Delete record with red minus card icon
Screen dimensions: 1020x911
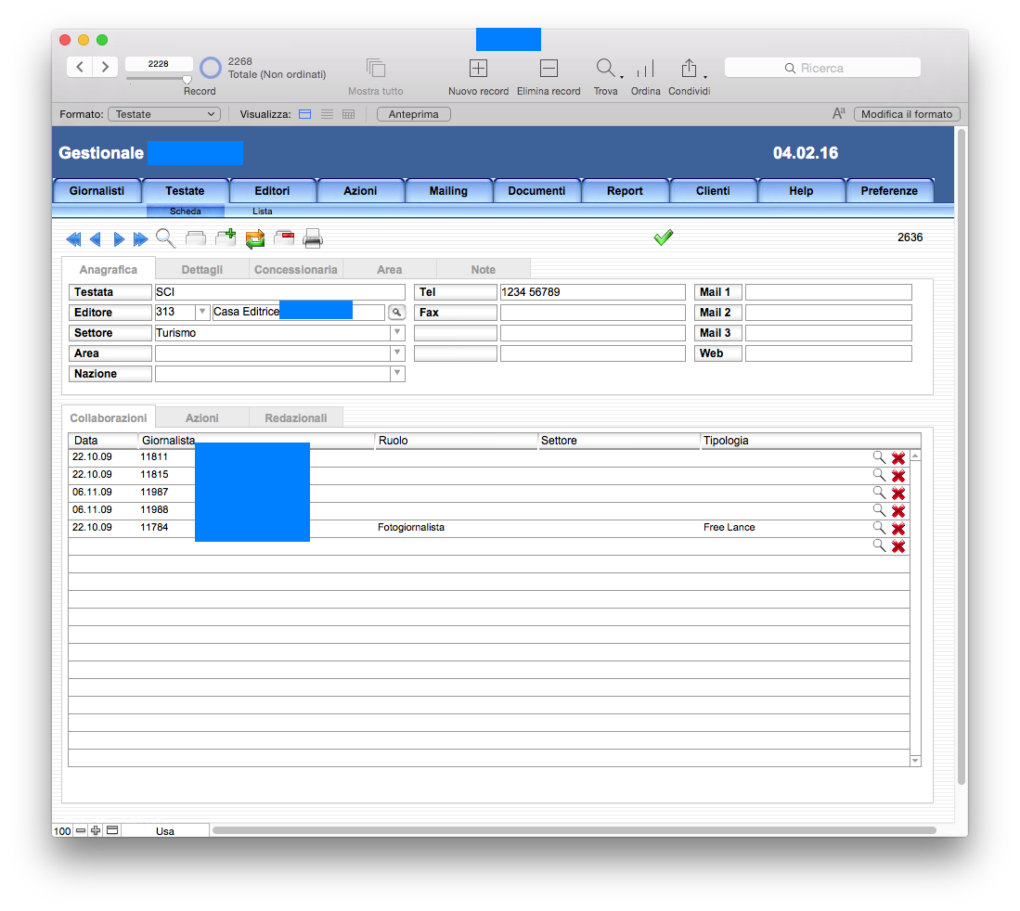point(284,238)
